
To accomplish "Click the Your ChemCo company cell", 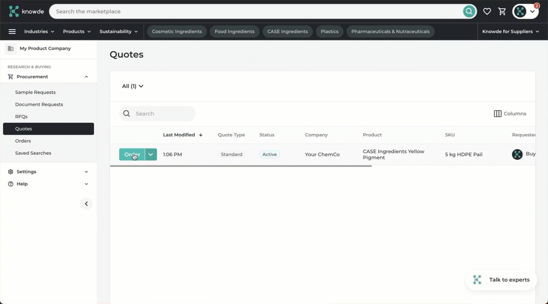I will point(322,155).
